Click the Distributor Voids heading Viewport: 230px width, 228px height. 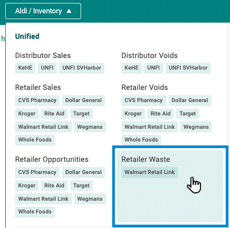pos(149,56)
